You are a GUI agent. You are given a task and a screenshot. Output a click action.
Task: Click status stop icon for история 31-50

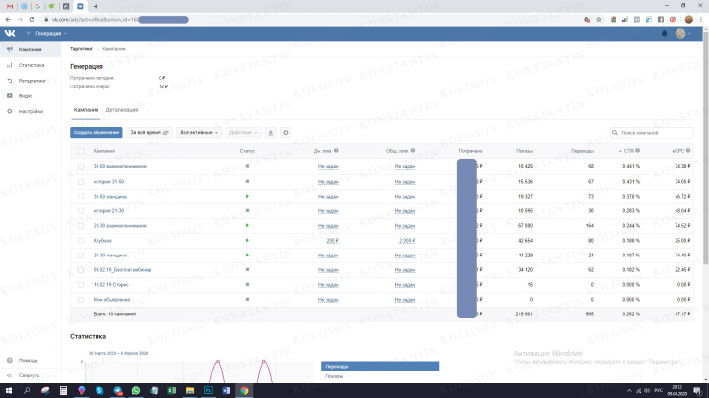click(247, 181)
